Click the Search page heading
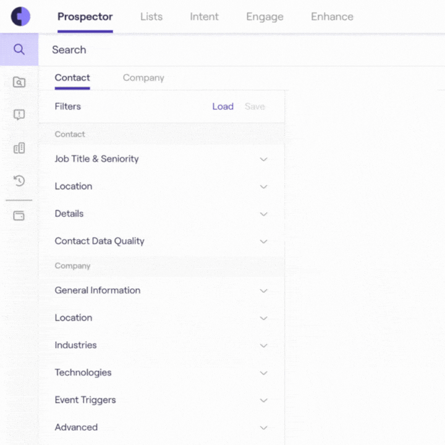 tap(69, 49)
